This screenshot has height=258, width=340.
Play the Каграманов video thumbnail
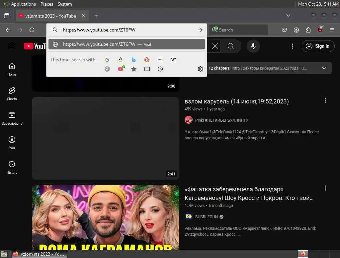pyautogui.click(x=106, y=217)
